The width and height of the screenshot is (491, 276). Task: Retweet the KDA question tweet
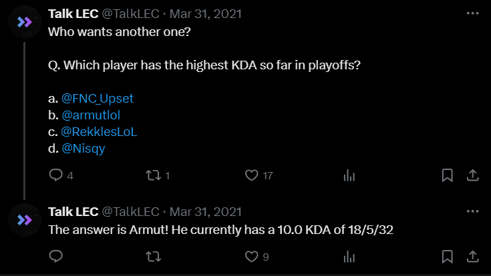pos(153,175)
